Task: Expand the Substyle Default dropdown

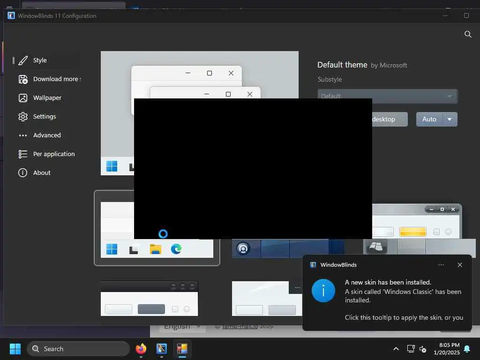Action: click(x=388, y=96)
